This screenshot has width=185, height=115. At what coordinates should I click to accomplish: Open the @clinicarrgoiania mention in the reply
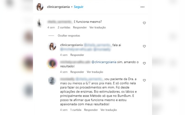[x=104, y=62]
